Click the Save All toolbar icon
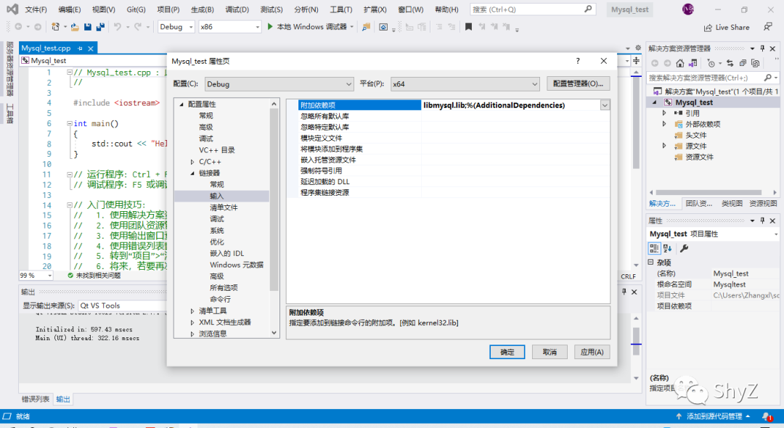 point(100,27)
